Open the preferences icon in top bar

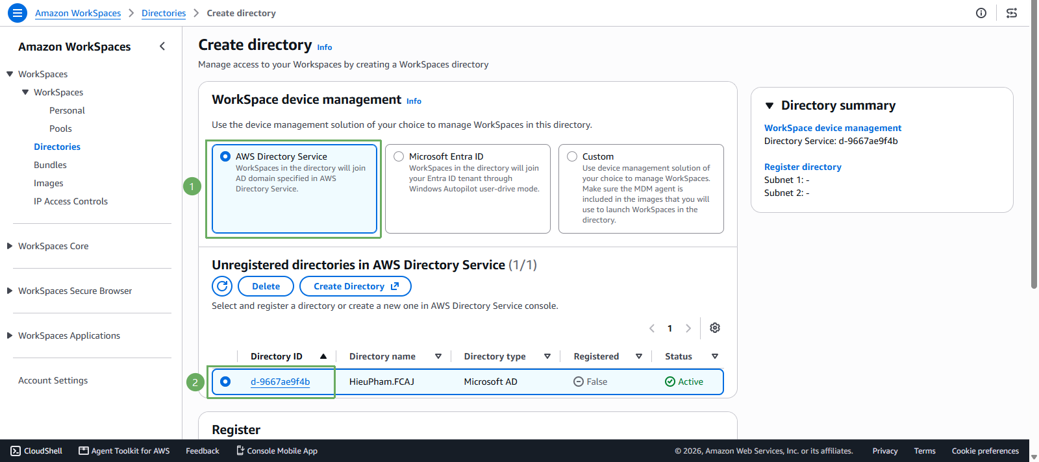click(x=1012, y=13)
